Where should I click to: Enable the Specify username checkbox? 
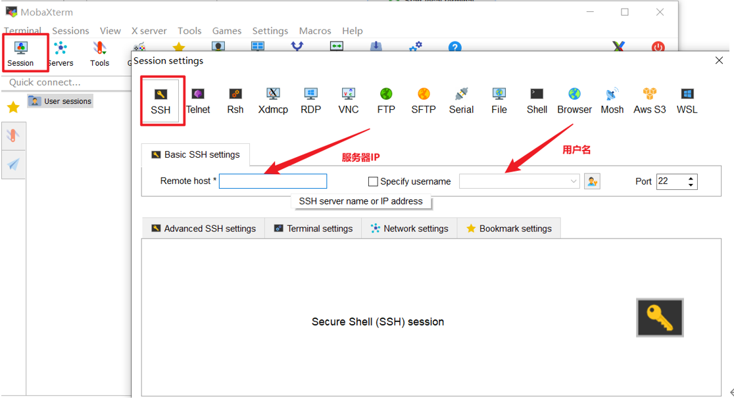pyautogui.click(x=373, y=181)
